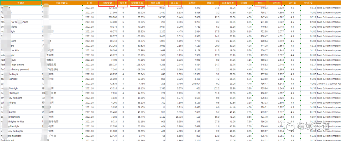Click the 货流值 column header
This screenshot has height=141, width=341.
pos(244,3)
